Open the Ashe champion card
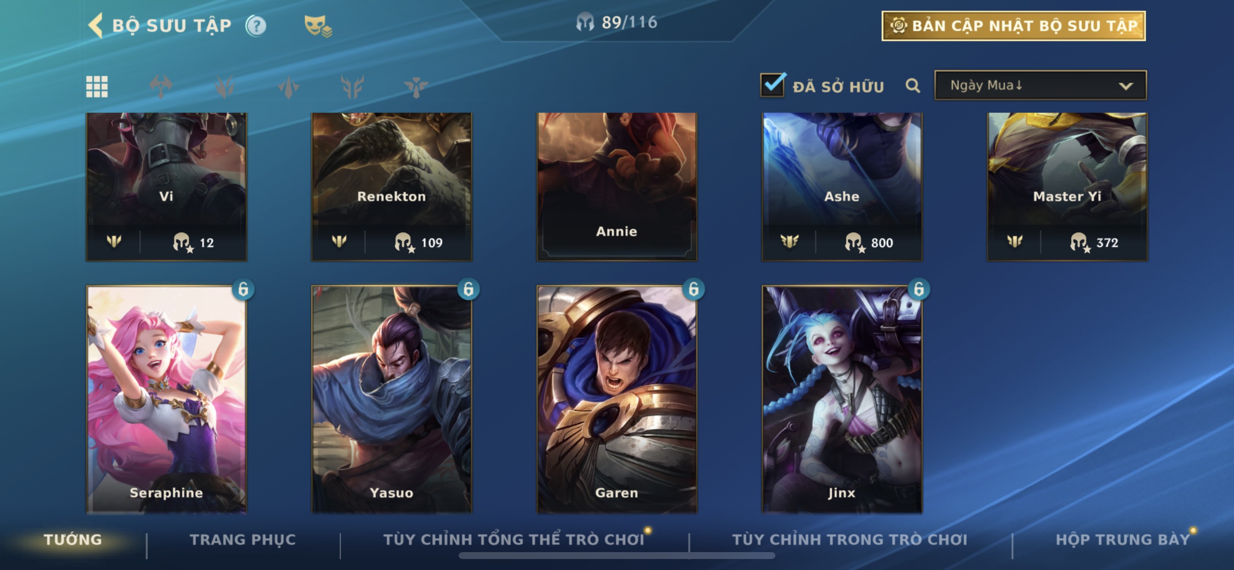The width and height of the screenshot is (1234, 570). [x=841, y=187]
